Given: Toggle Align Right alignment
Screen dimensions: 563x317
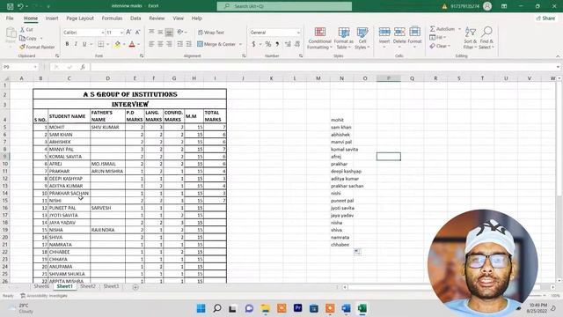Looking at the screenshot, I should click(169, 44).
